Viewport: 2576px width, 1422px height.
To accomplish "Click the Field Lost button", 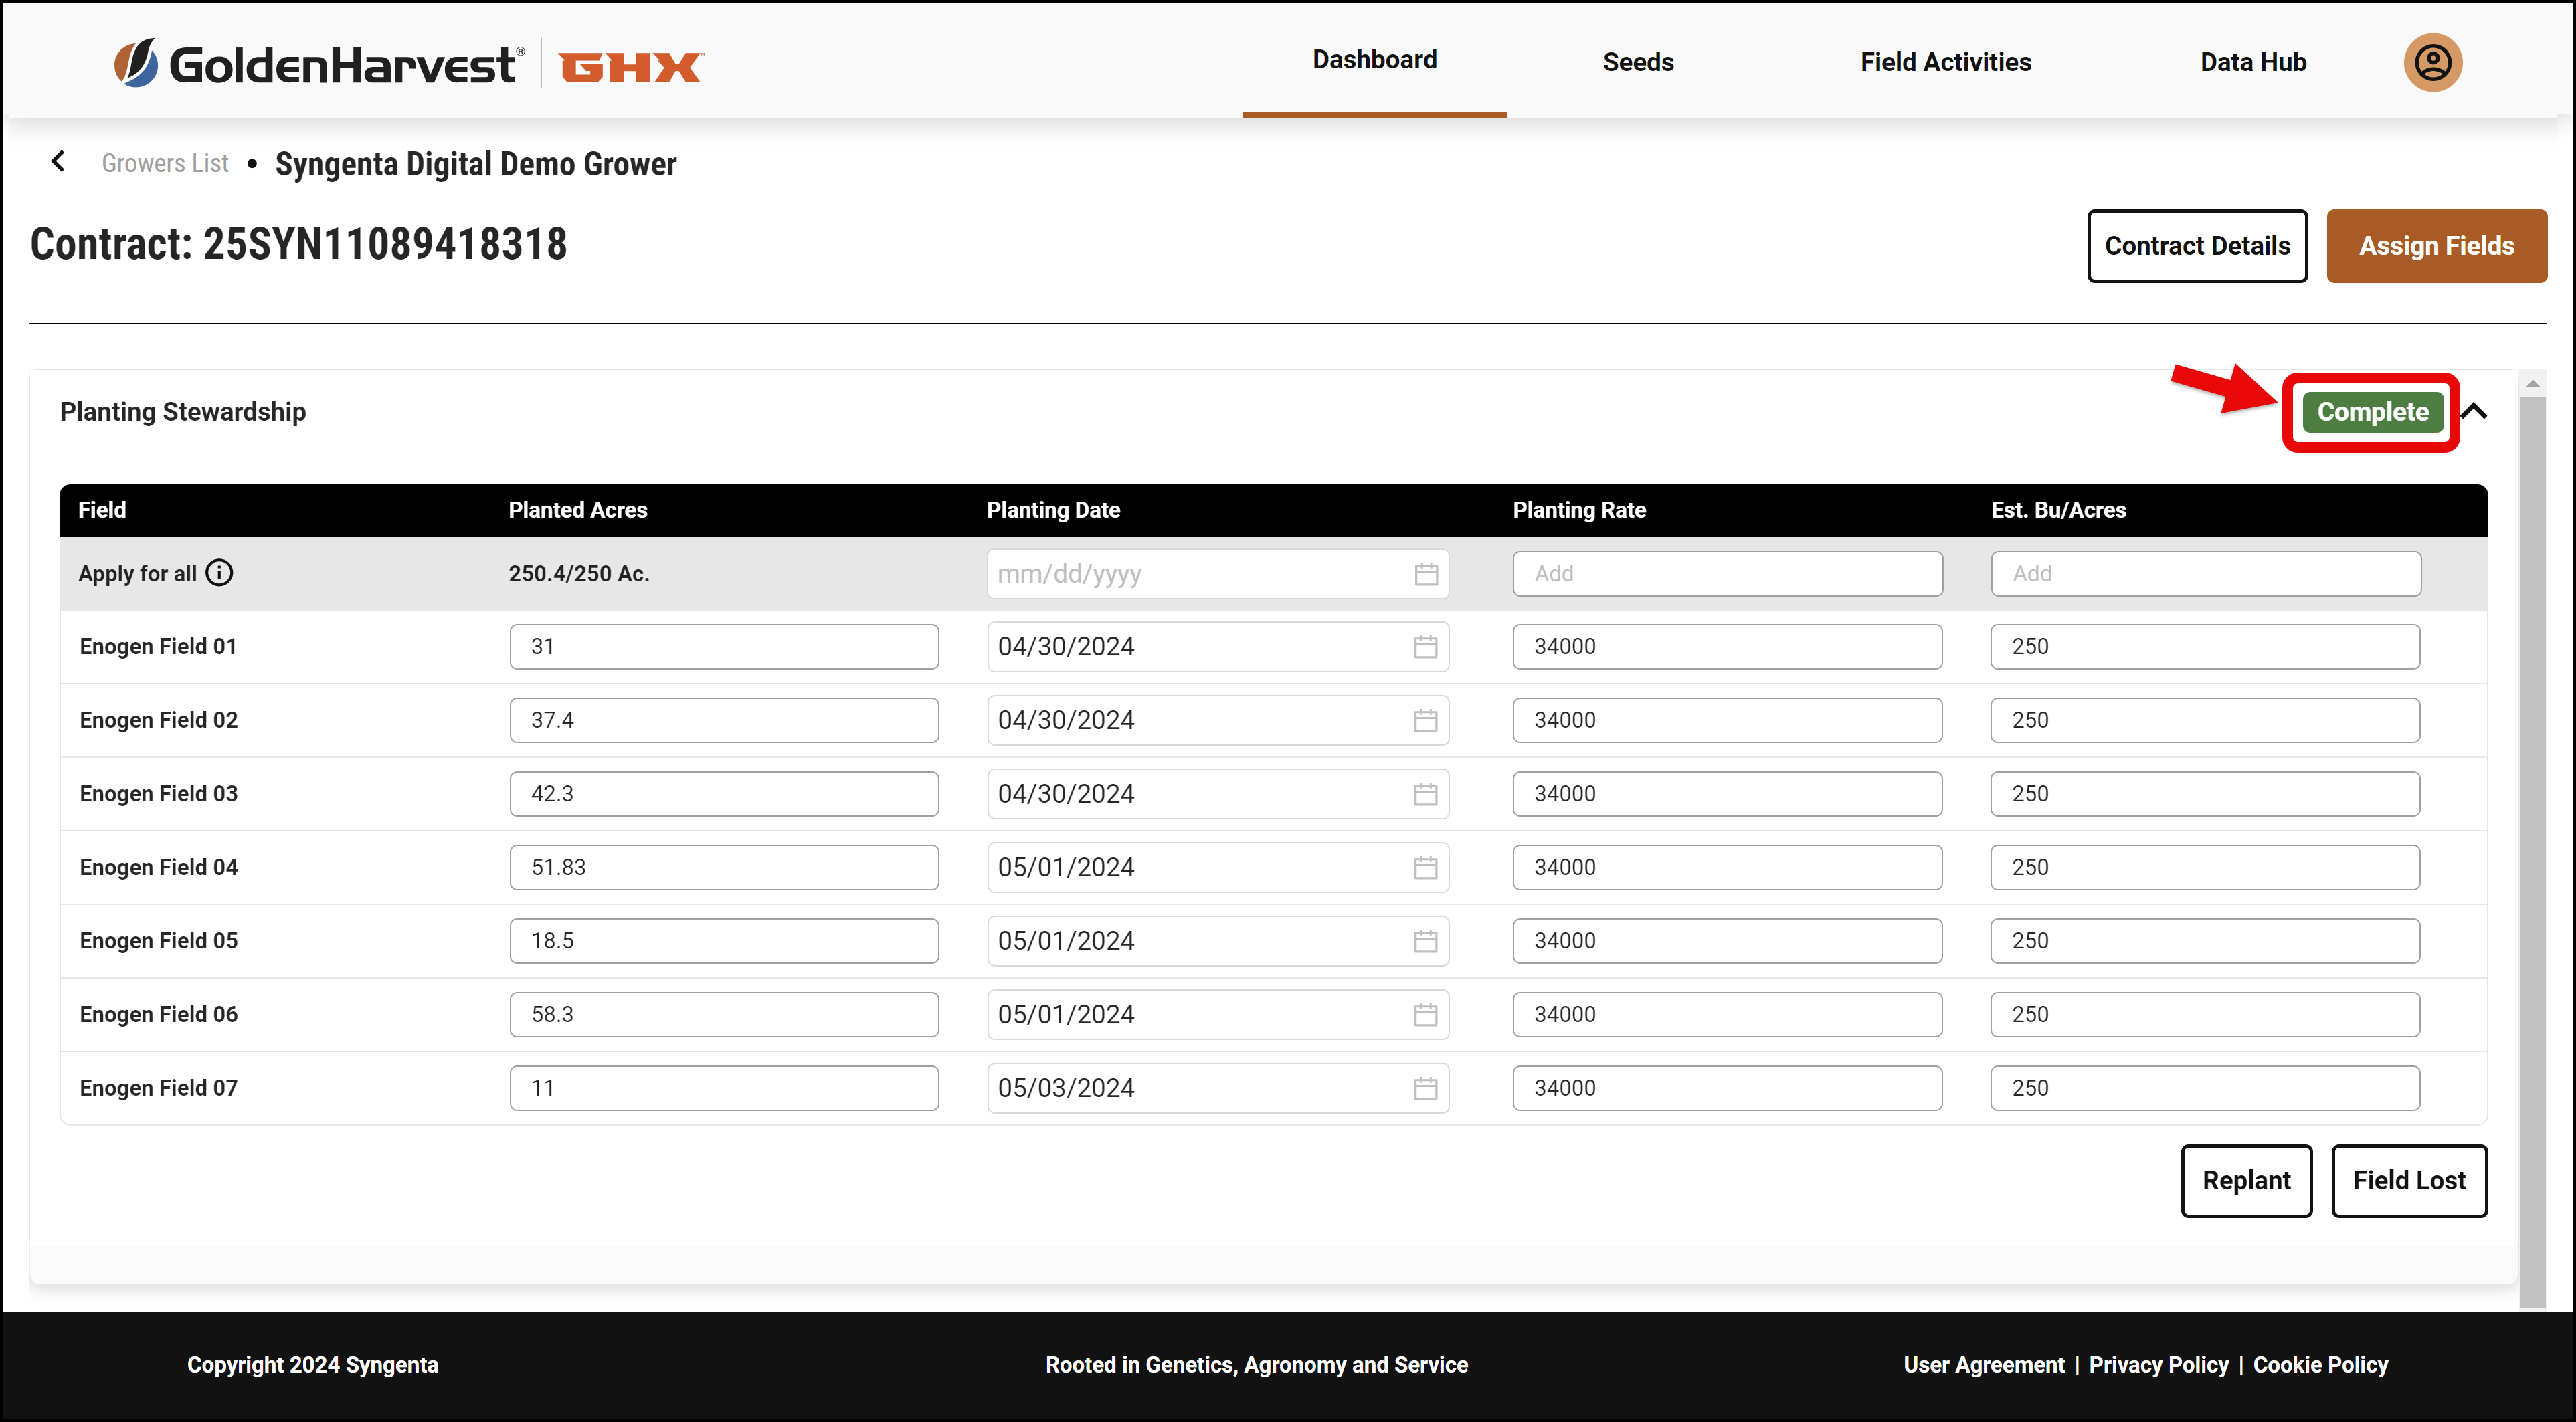I will click(2409, 1180).
